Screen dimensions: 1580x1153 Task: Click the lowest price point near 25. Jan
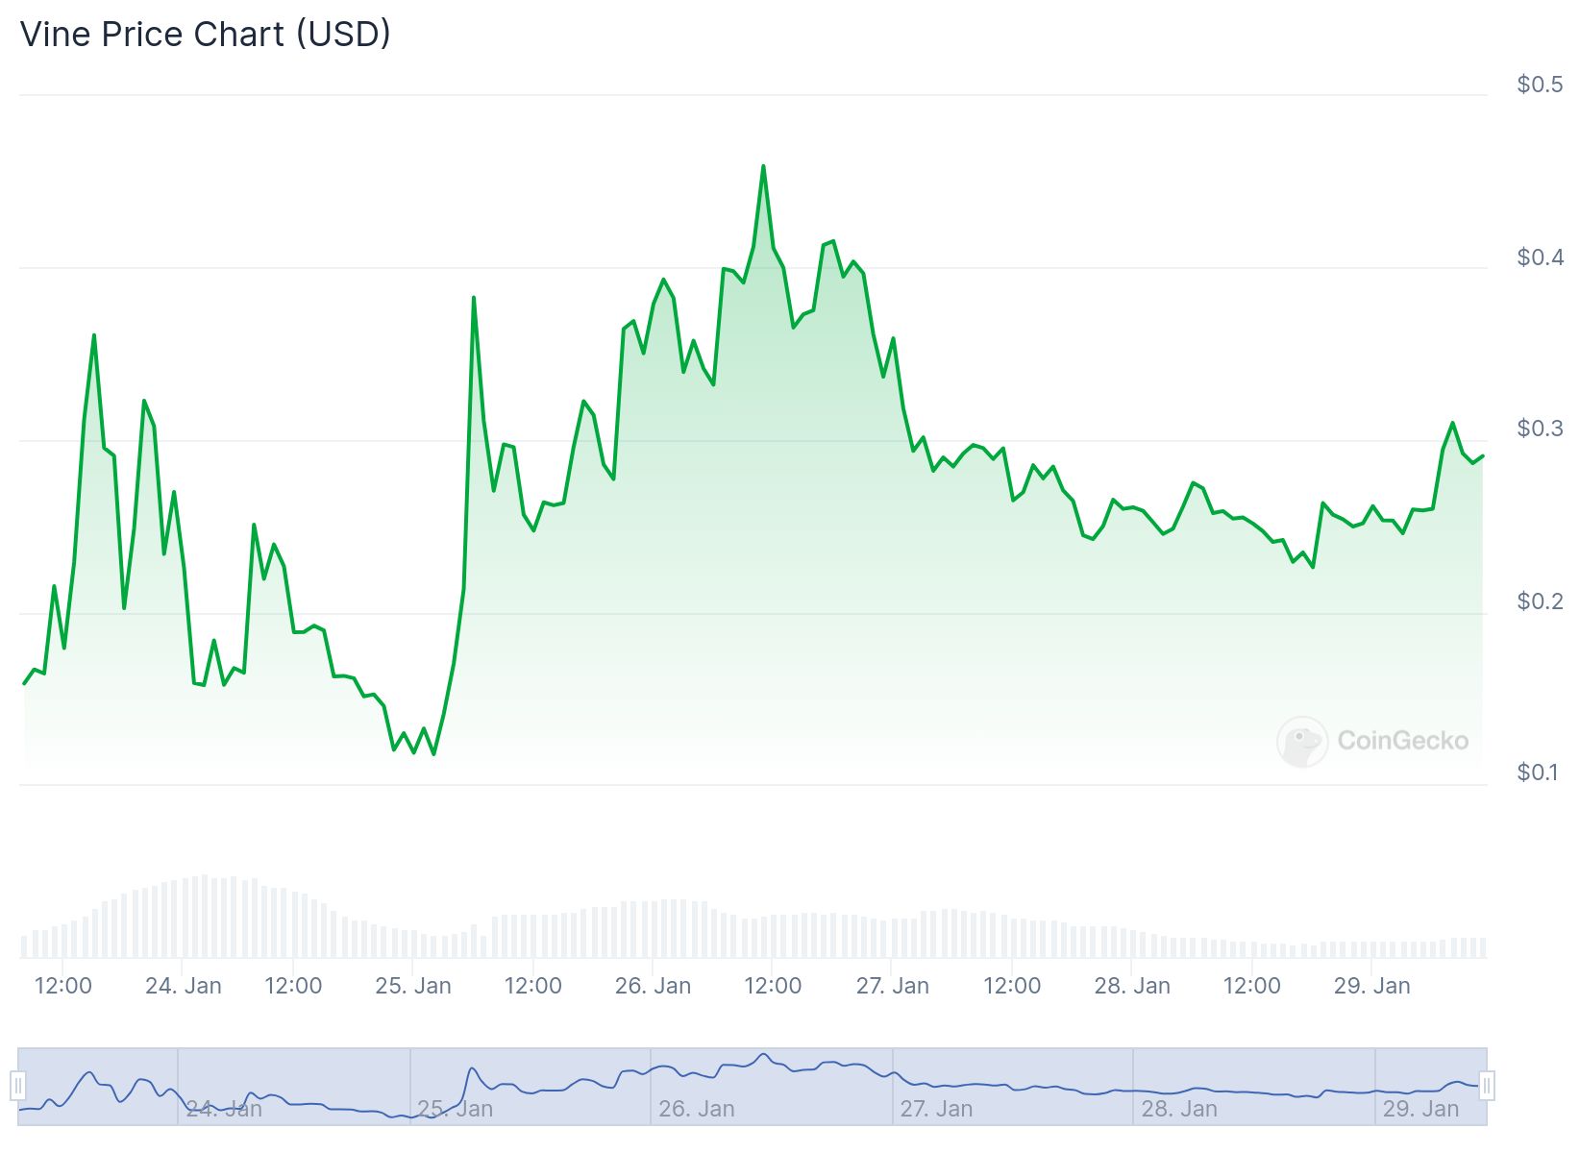(433, 753)
